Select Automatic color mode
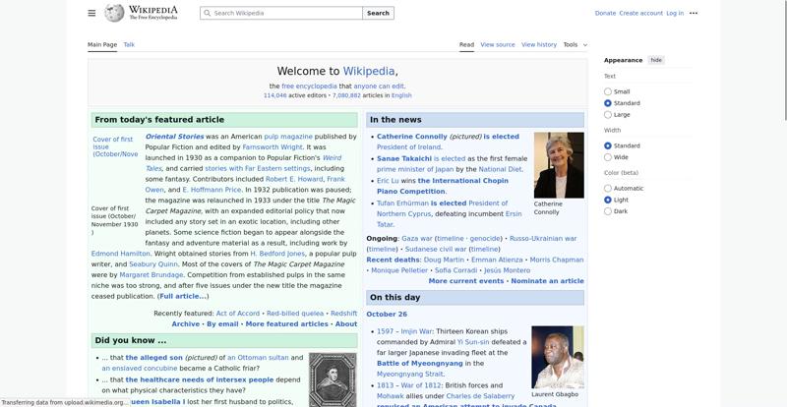The width and height of the screenshot is (787, 407). pyautogui.click(x=608, y=188)
